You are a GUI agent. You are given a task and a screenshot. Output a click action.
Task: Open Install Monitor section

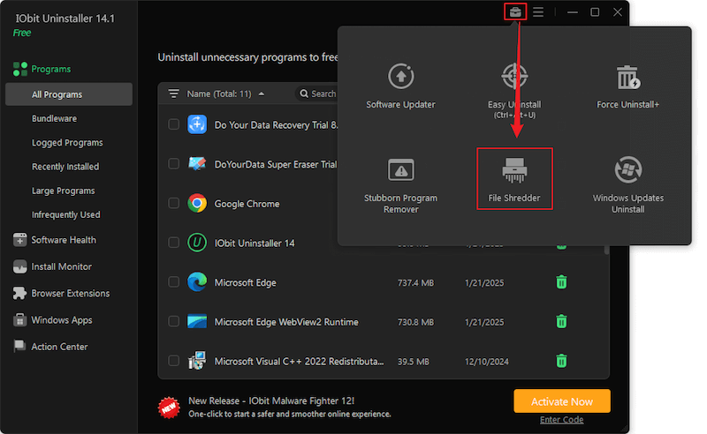(x=53, y=266)
